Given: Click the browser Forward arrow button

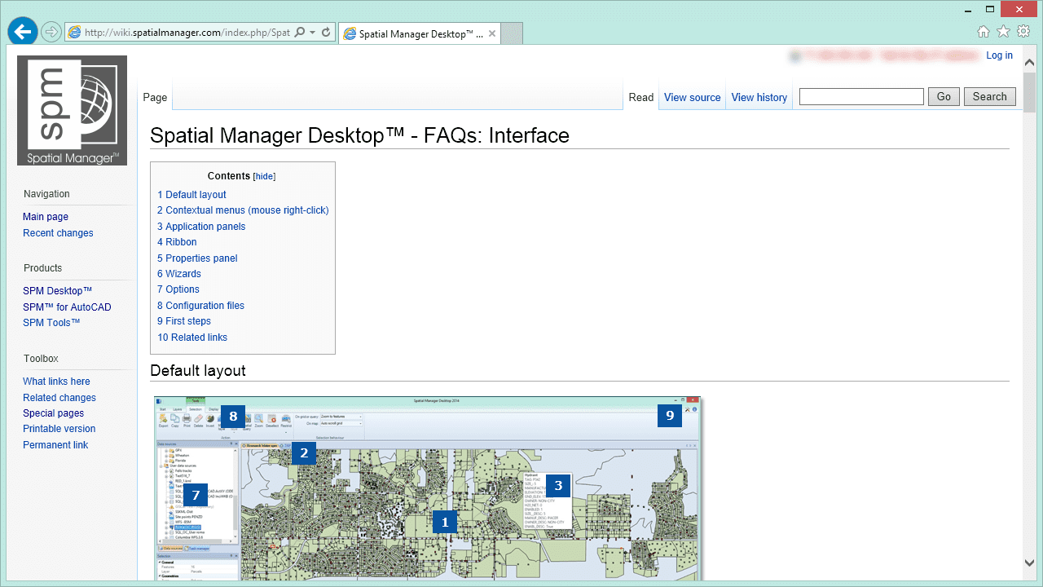Looking at the screenshot, I should pos(51,32).
